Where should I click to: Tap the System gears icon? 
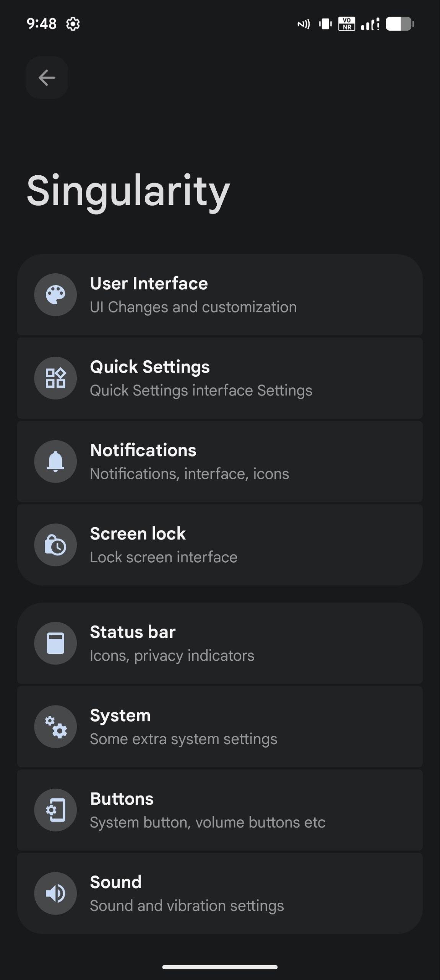pyautogui.click(x=55, y=727)
